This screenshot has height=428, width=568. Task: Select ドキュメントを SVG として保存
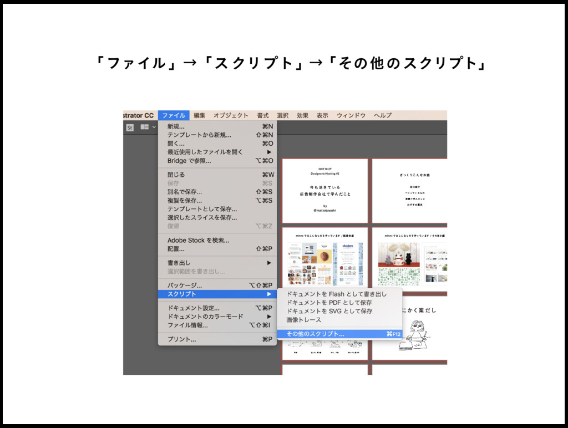pyautogui.click(x=339, y=311)
